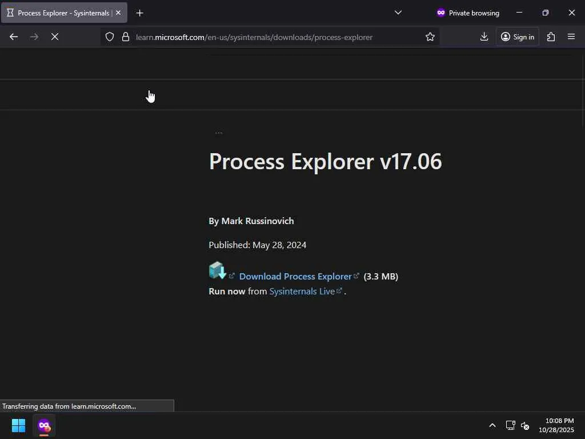Image resolution: width=585 pixels, height=439 pixels.
Task: Open the Firefox application hamburger menu
Action: pos(571,37)
